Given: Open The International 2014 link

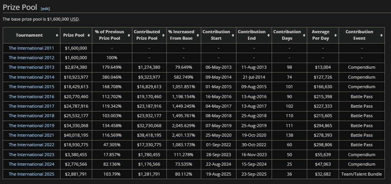Looking at the screenshot, I should coord(31,77).
